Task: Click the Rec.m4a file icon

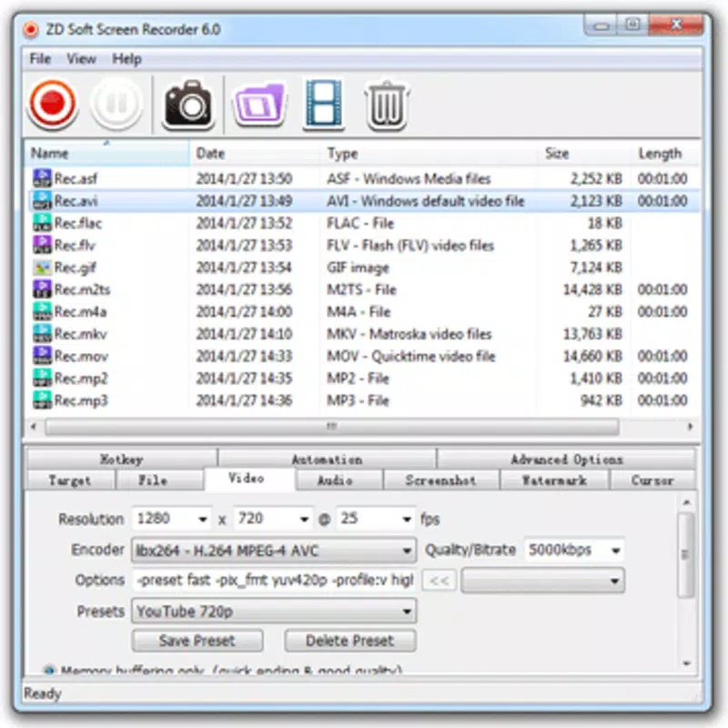Action: pyautogui.click(x=42, y=311)
